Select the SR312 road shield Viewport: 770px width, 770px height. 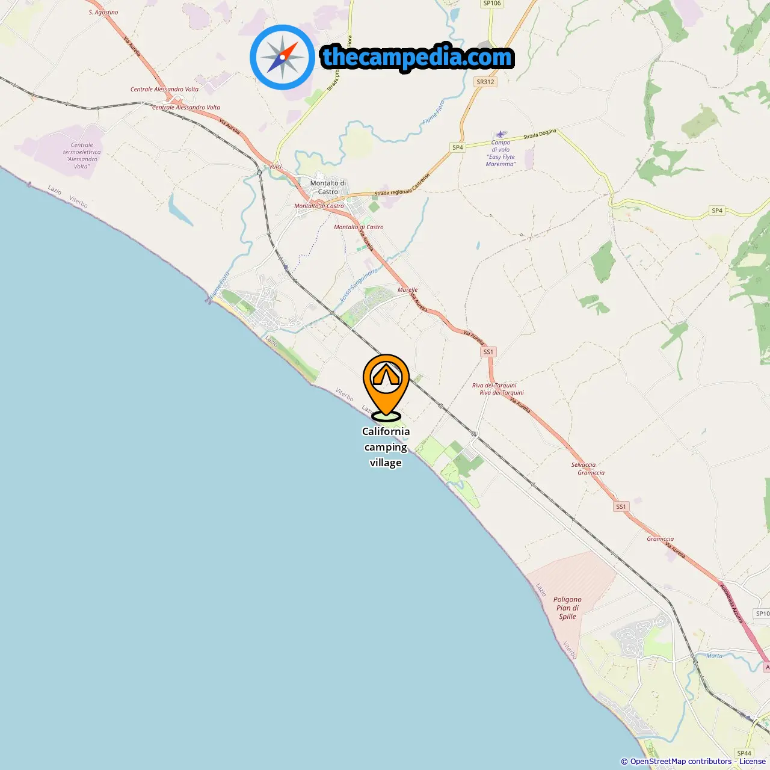tap(485, 82)
